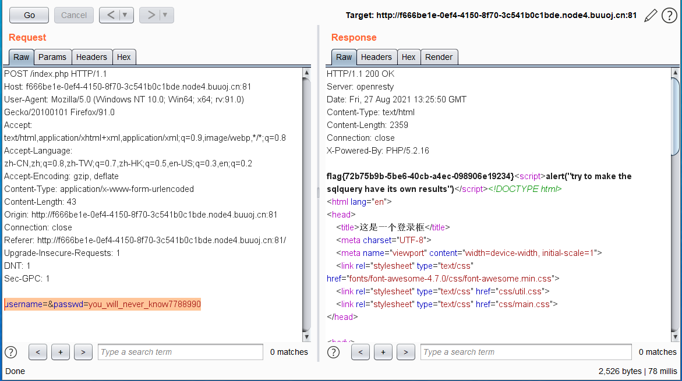Click the plus button in Request search bar
Image resolution: width=682 pixels, height=381 pixels.
click(x=61, y=352)
